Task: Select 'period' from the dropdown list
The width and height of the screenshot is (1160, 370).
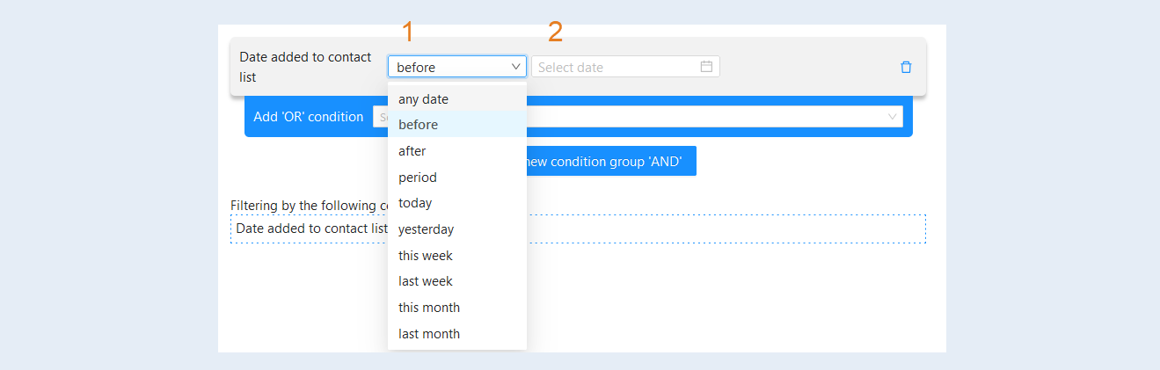Action: 457,178
